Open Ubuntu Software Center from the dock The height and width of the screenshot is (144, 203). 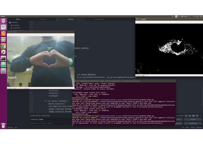(4, 34)
